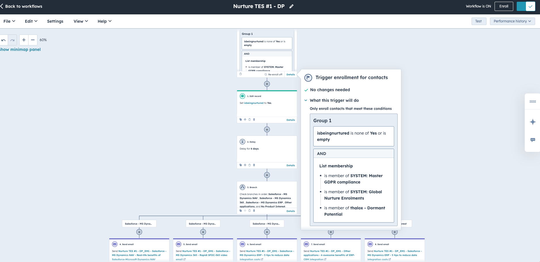The height and width of the screenshot is (262, 540).
Task: Add action above step 8 Send email
Action: tap(395, 232)
